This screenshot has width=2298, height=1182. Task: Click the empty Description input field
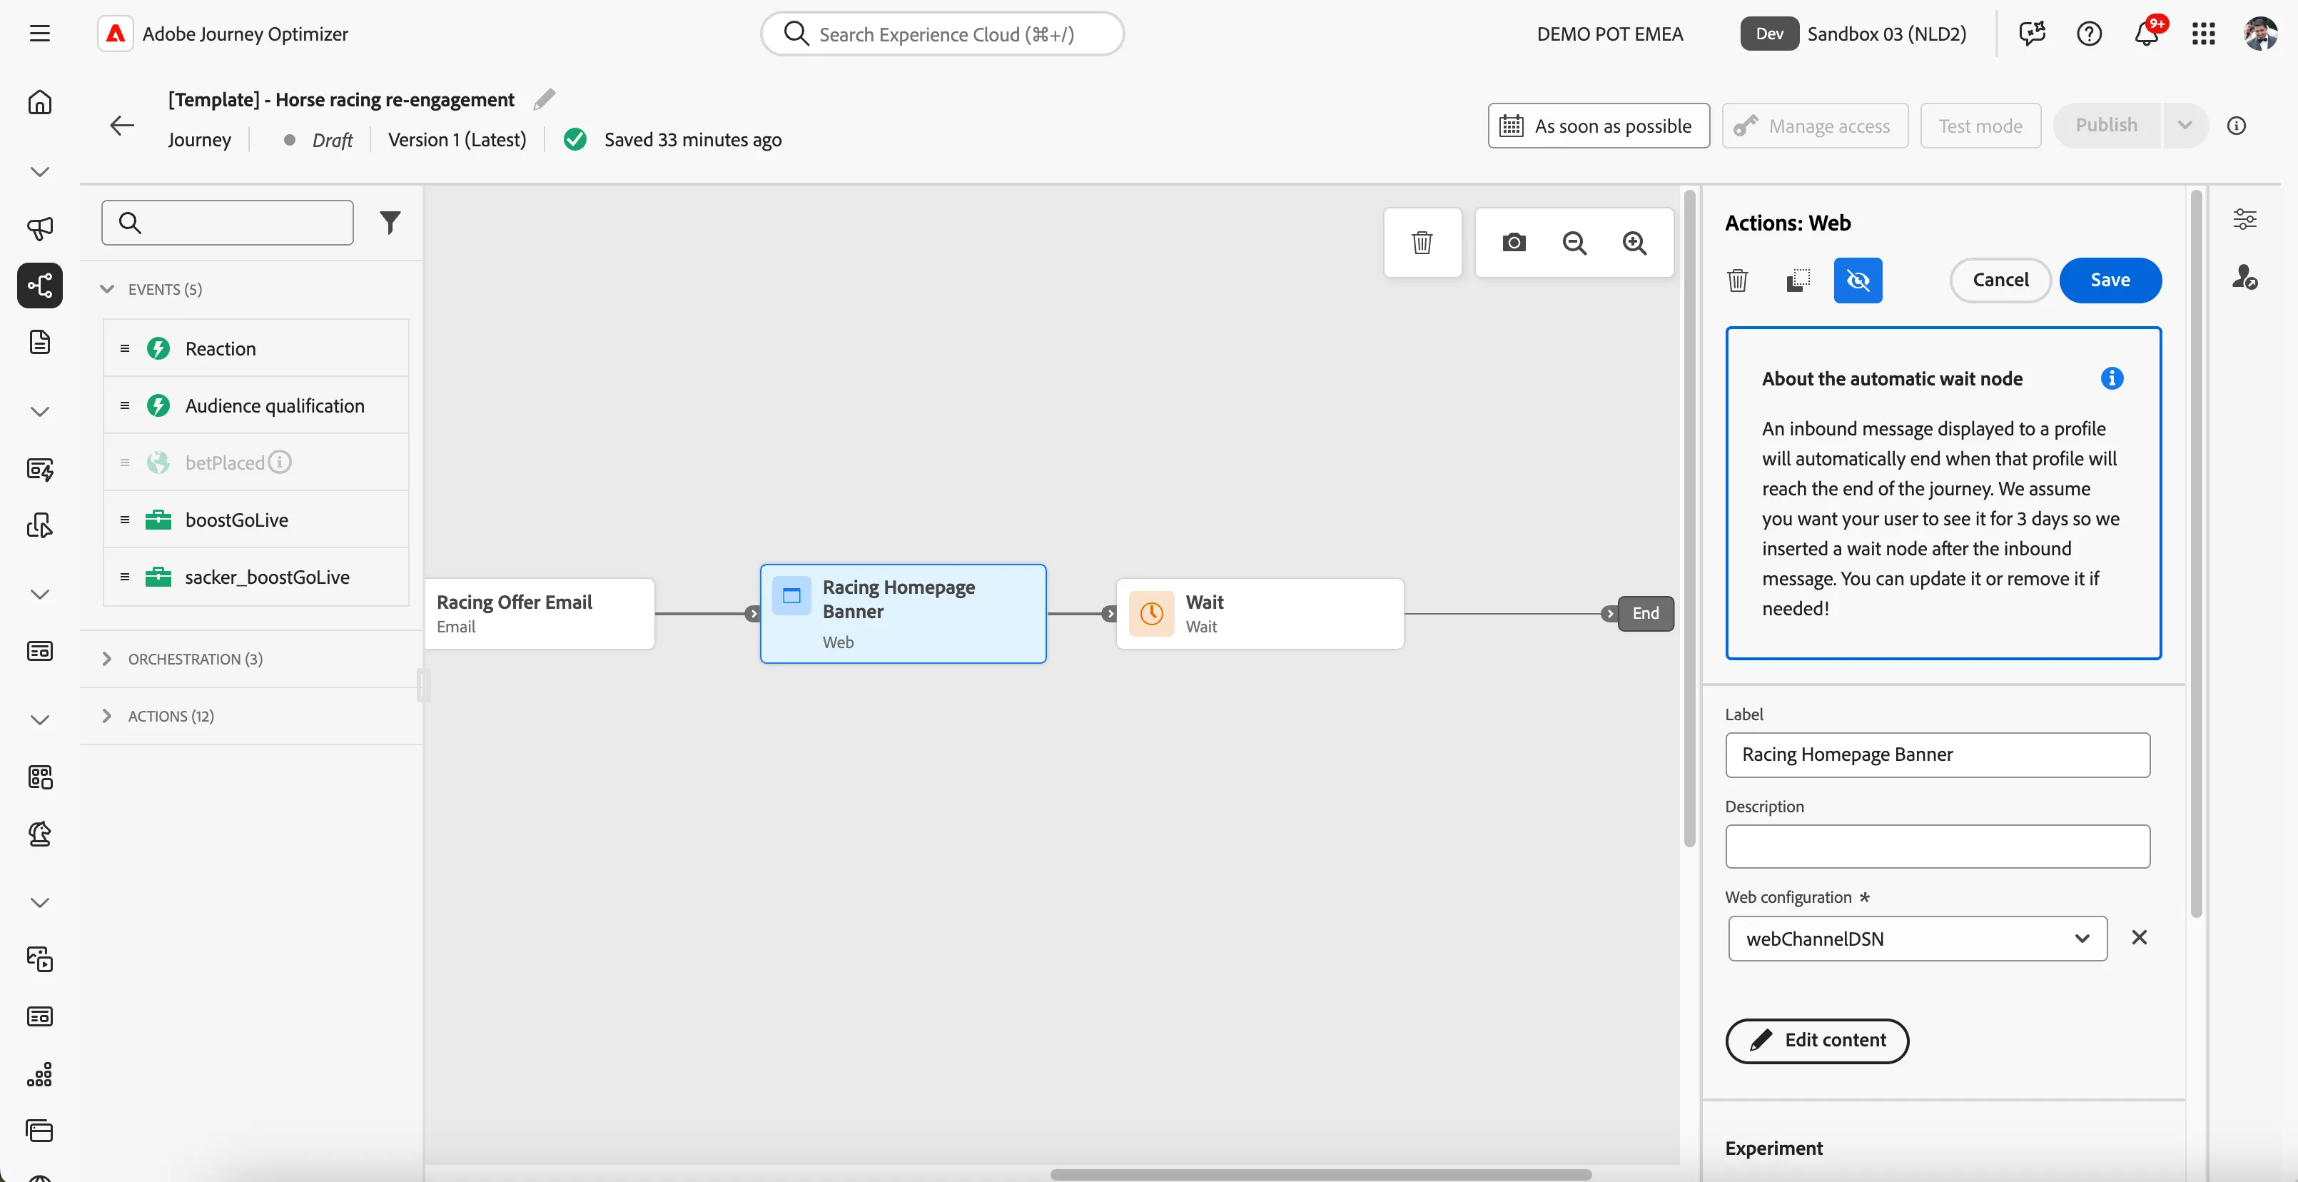[x=1937, y=847]
